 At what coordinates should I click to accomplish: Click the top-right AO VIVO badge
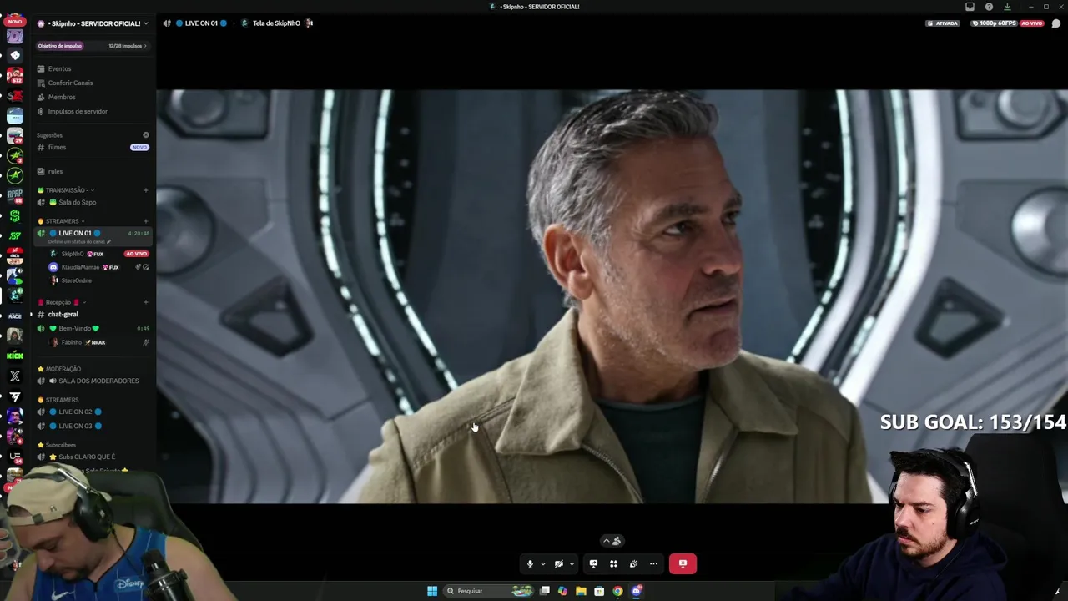point(1032,23)
